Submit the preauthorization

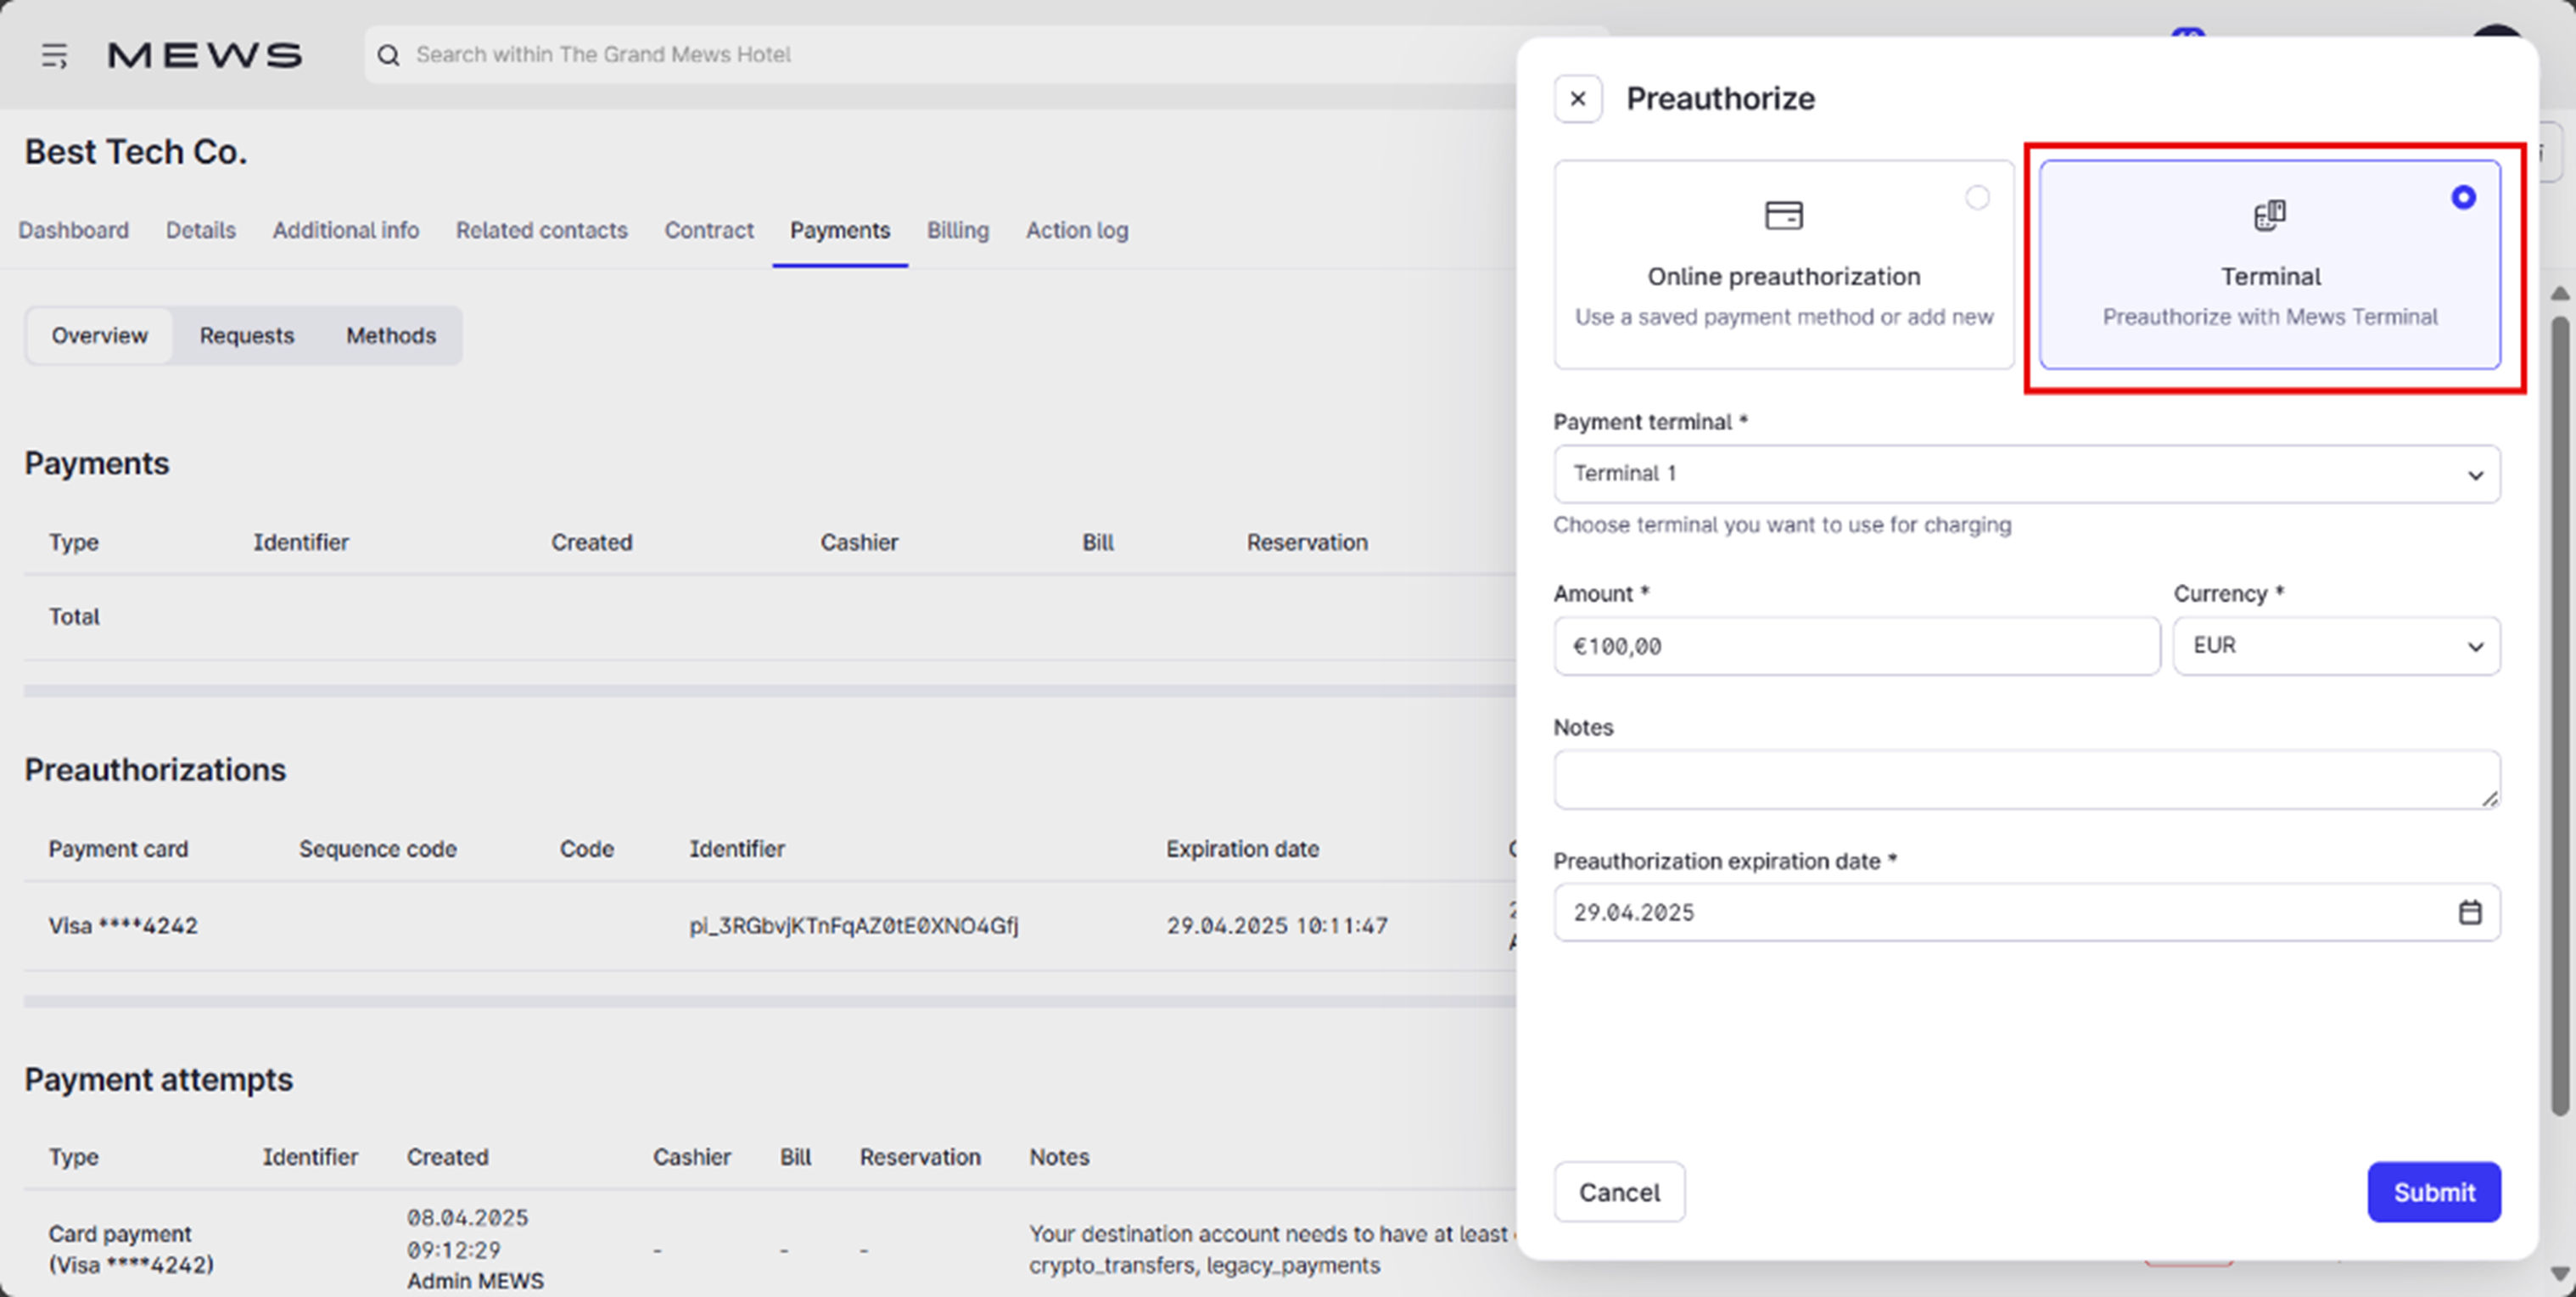click(x=2433, y=1192)
